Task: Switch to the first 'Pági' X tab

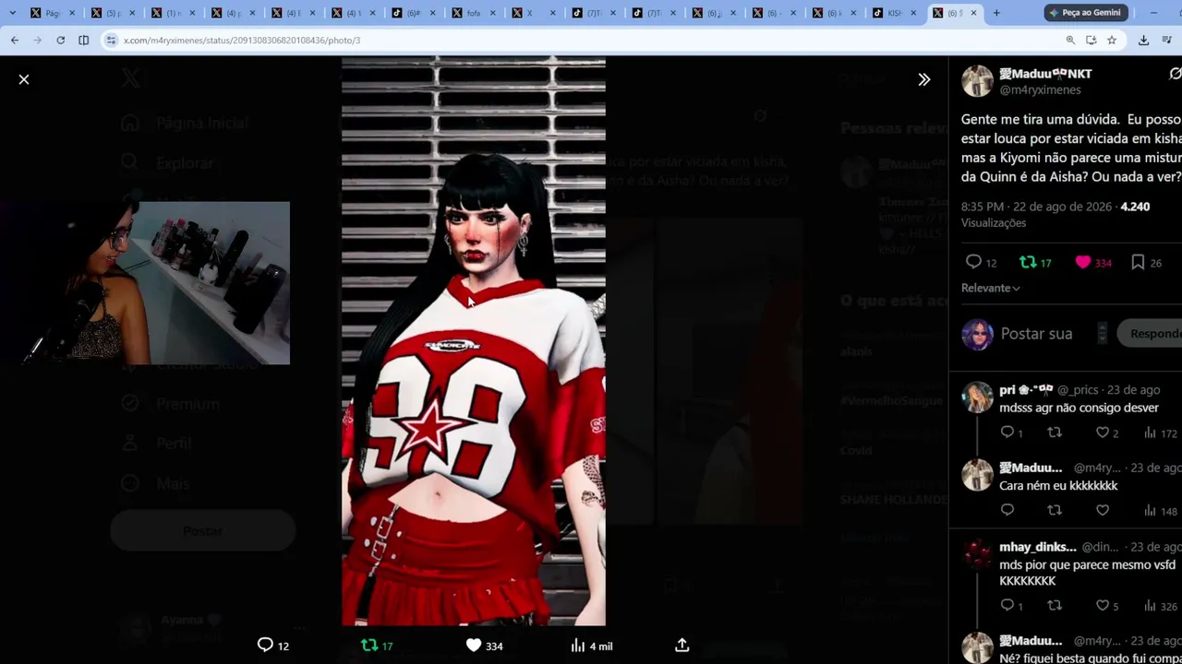Action: tap(53, 13)
